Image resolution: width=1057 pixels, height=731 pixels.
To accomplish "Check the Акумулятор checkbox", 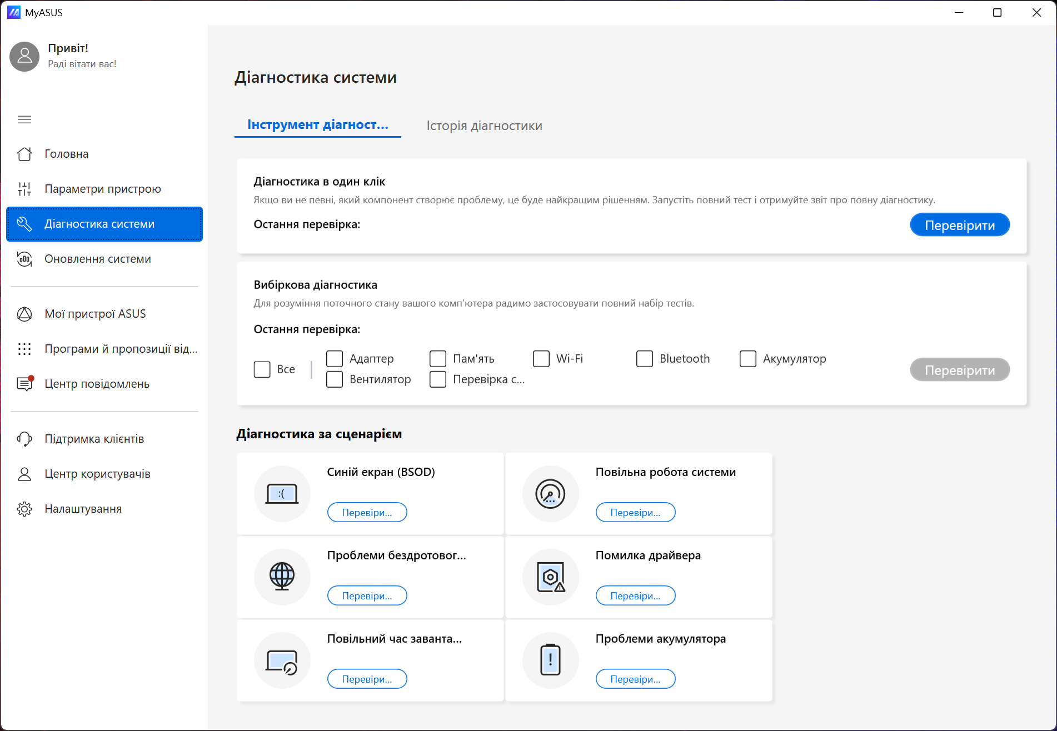I will pyautogui.click(x=748, y=359).
